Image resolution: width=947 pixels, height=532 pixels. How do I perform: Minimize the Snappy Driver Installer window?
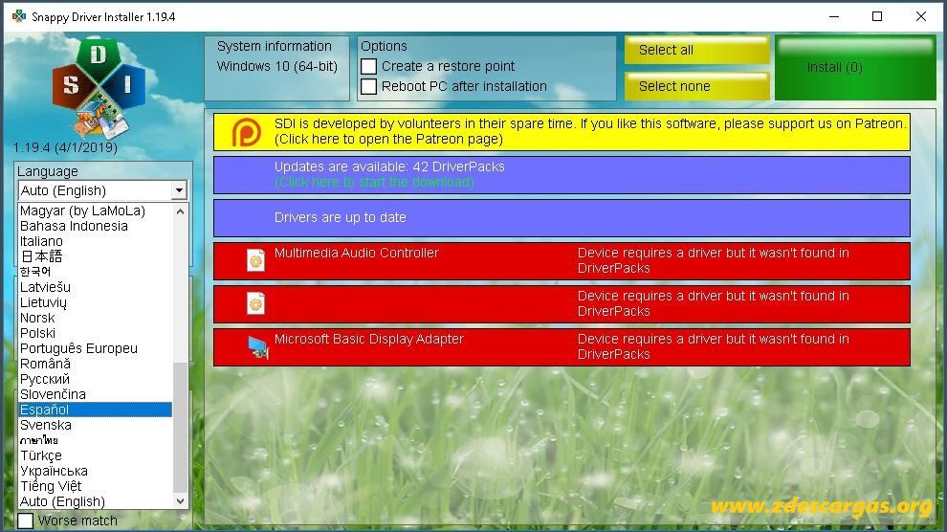tap(834, 16)
